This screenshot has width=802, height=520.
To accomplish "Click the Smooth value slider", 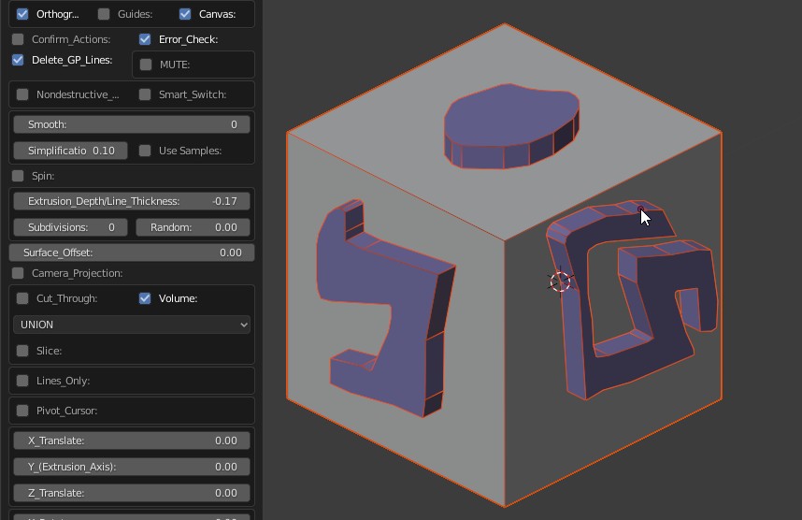I will pyautogui.click(x=132, y=124).
